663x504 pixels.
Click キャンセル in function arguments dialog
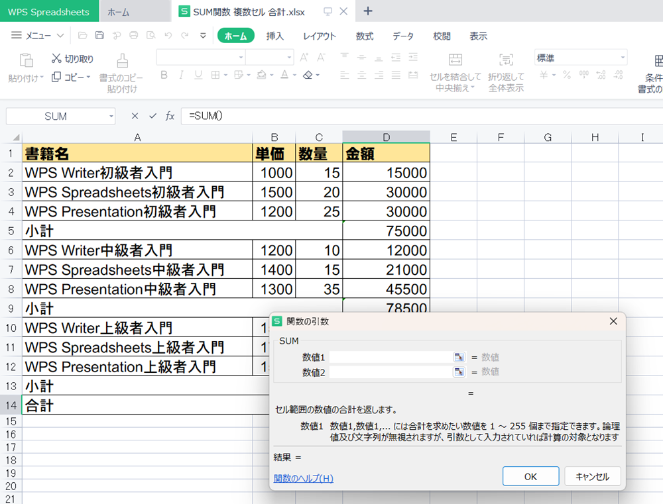pos(592,477)
